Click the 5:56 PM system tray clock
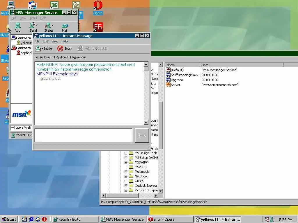This screenshot has width=298, height=223. coord(286,220)
